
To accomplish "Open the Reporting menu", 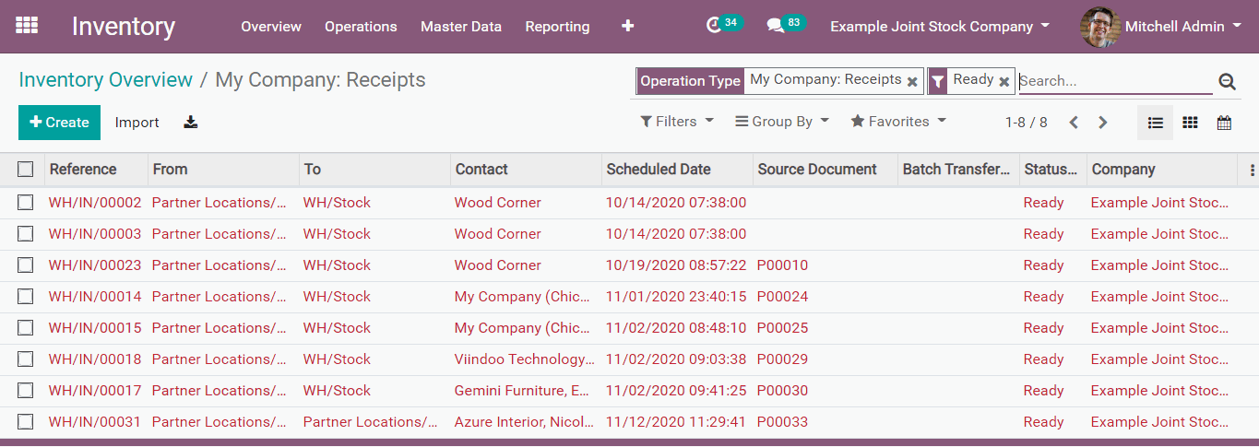I will 557,27.
